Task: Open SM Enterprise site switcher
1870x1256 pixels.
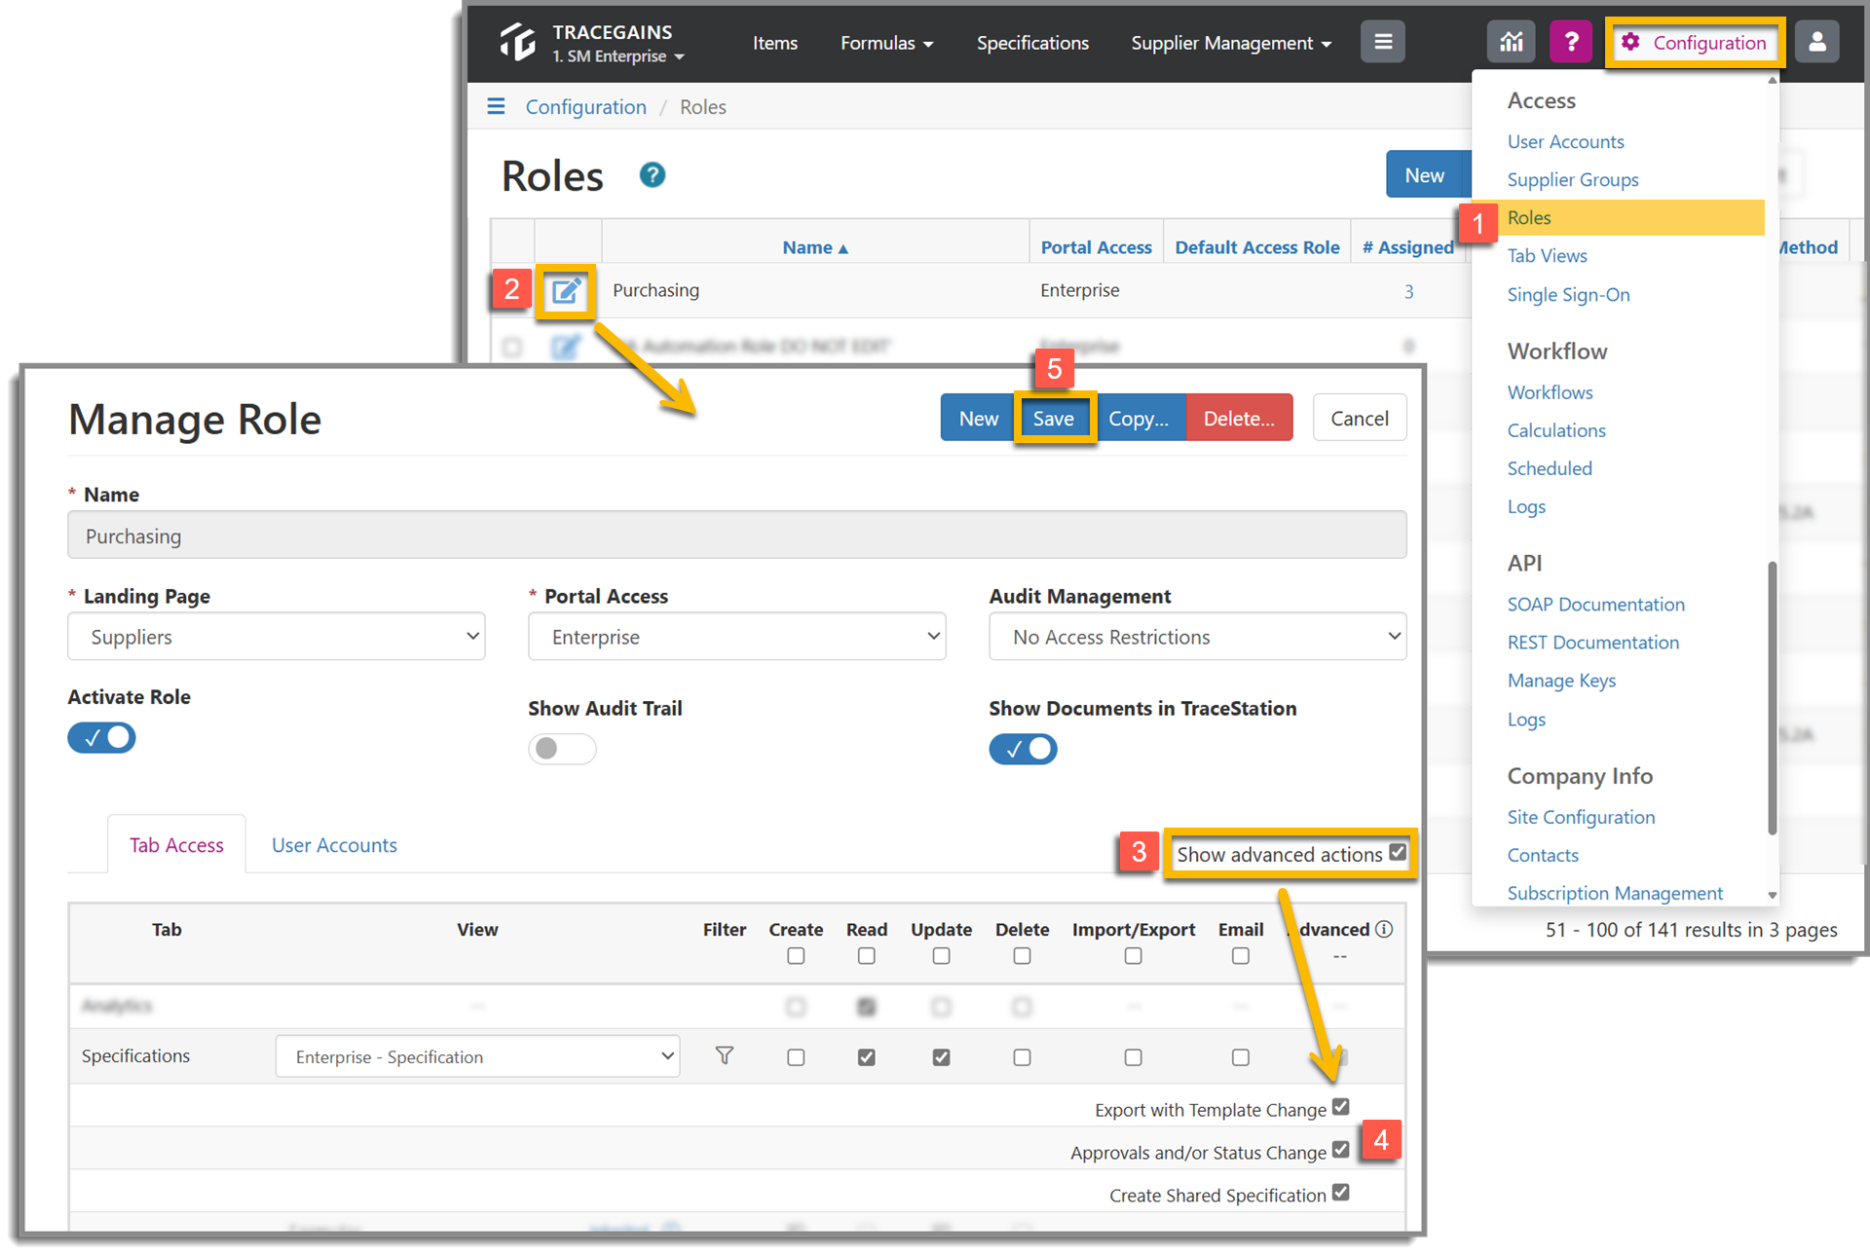Action: pyautogui.click(x=618, y=56)
